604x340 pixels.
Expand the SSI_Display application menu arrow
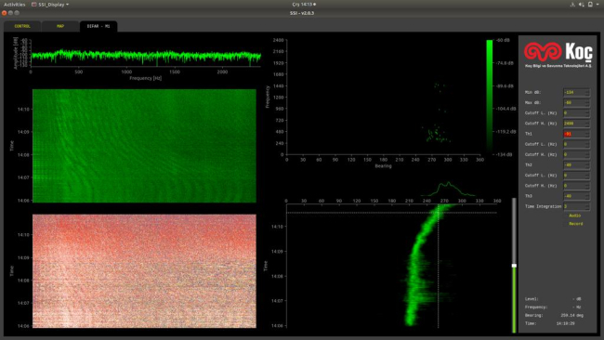[68, 5]
